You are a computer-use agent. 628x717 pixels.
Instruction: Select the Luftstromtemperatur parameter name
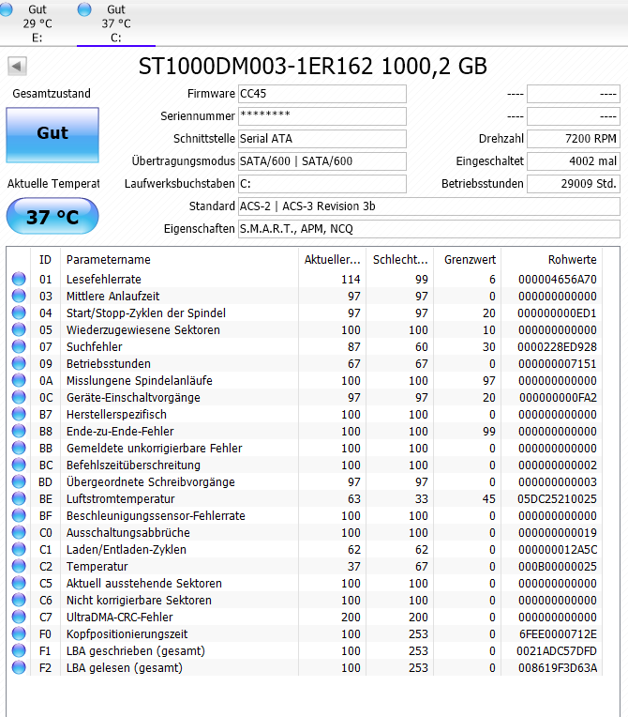pyautogui.click(x=121, y=499)
